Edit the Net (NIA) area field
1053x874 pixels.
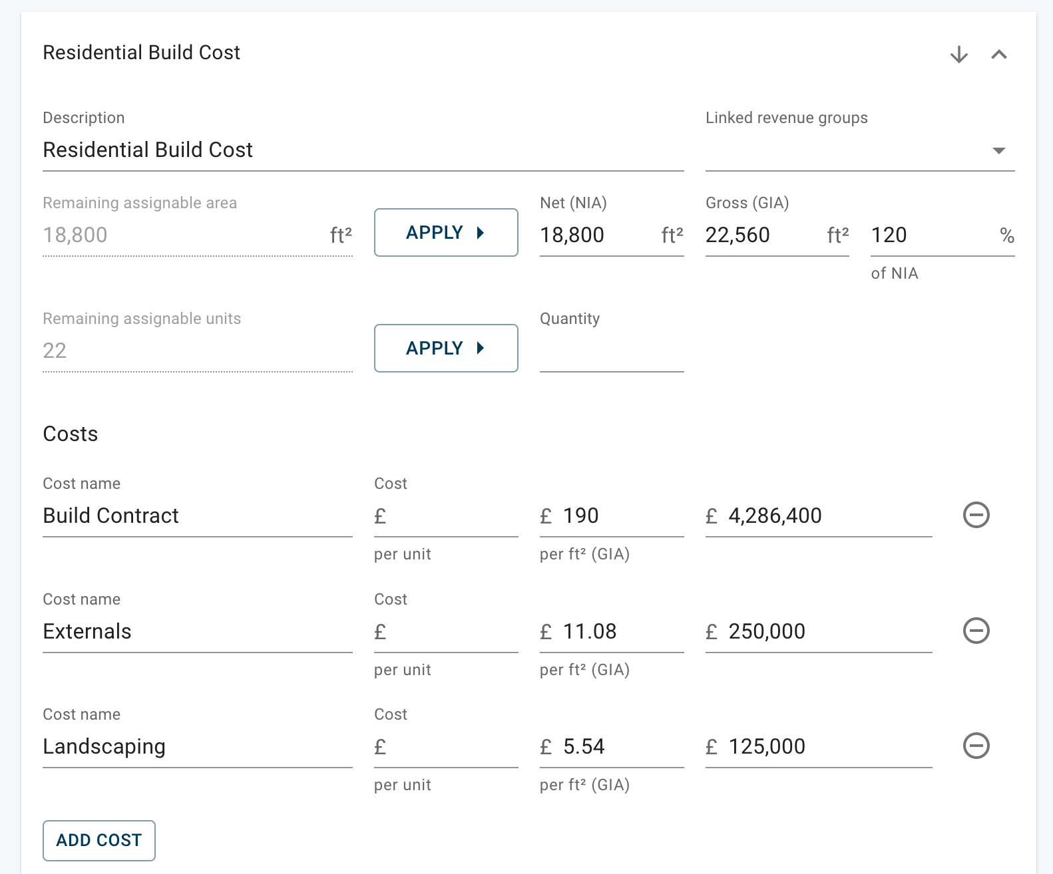[x=612, y=235]
